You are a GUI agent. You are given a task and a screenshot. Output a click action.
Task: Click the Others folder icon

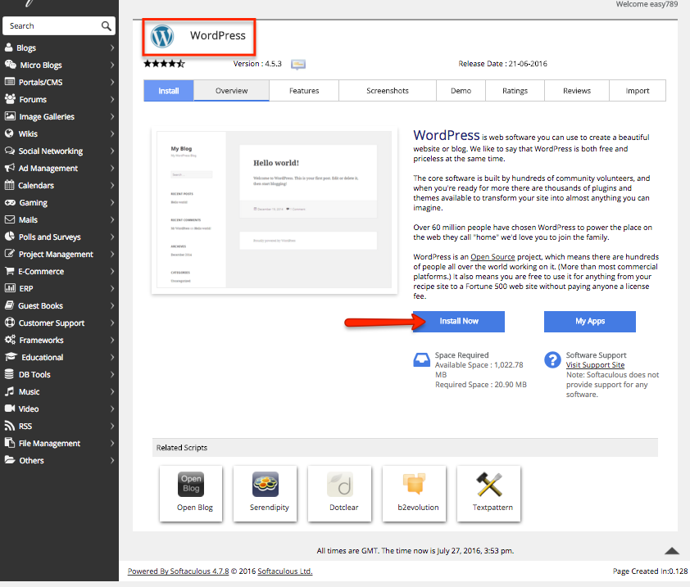pos(10,460)
